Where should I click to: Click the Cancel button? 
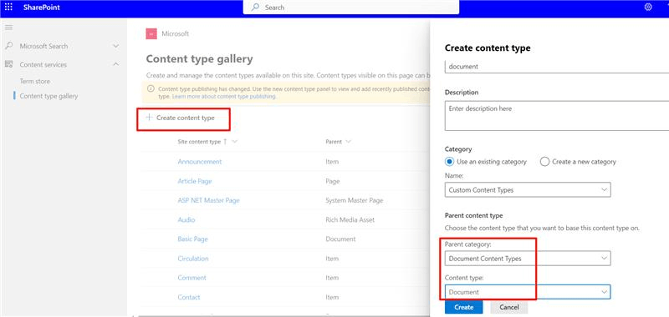point(509,307)
